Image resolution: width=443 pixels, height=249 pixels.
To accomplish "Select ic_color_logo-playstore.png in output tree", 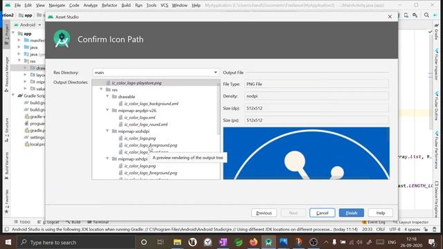I will [137, 83].
